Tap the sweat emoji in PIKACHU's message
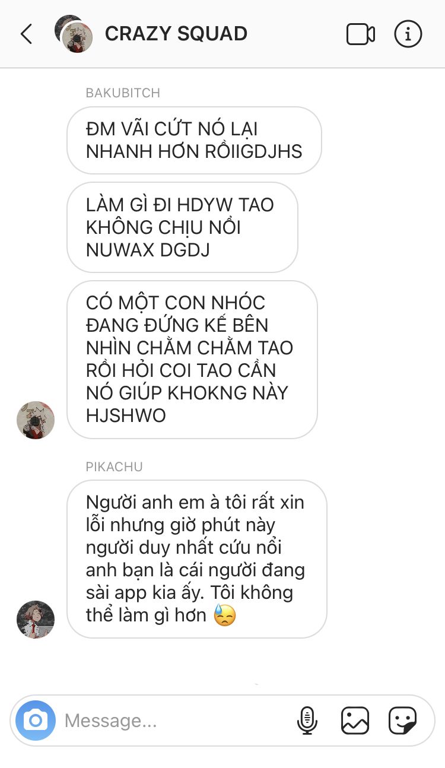 point(224,615)
